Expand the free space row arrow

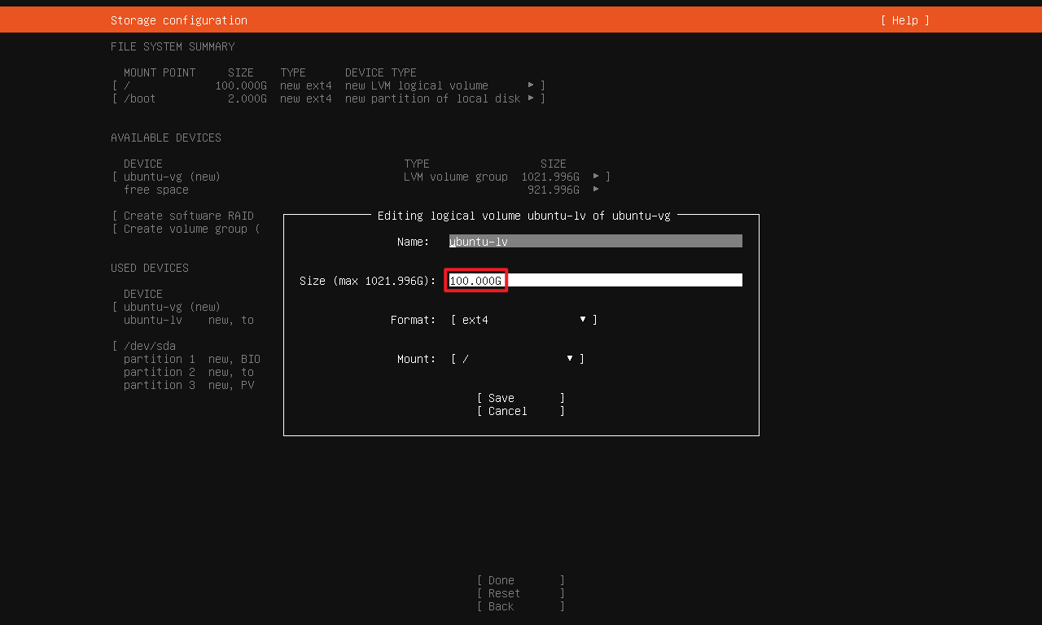tap(596, 190)
